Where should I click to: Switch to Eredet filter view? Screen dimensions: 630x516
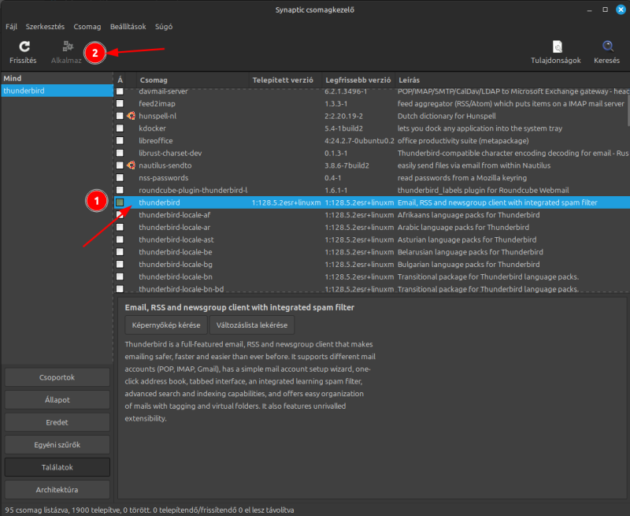coord(57,422)
